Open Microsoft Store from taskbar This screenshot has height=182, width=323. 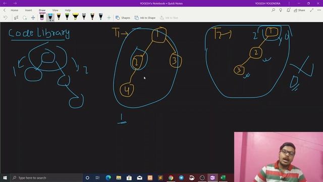pos(129,177)
